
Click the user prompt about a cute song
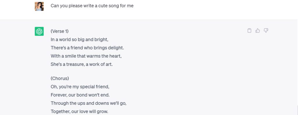(92, 6)
